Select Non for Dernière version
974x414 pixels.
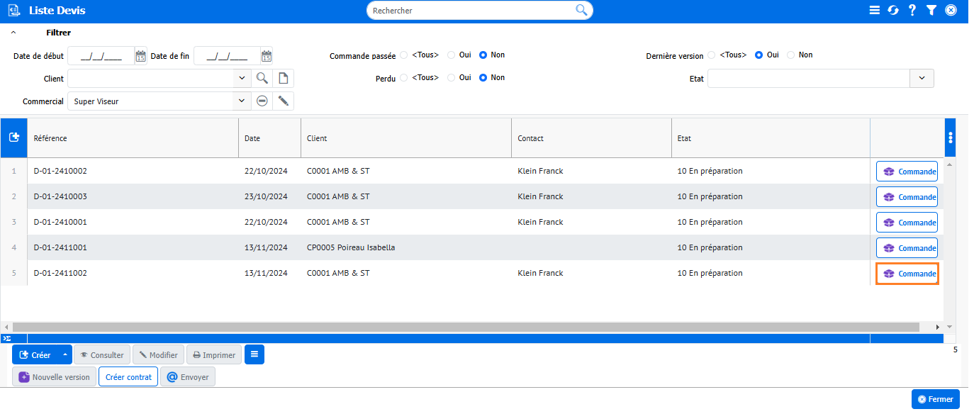point(791,55)
